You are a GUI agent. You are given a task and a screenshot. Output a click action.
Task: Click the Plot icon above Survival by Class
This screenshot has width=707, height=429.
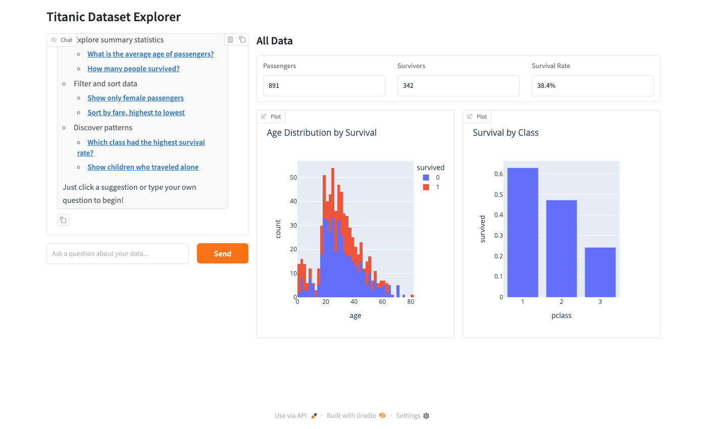coord(470,117)
